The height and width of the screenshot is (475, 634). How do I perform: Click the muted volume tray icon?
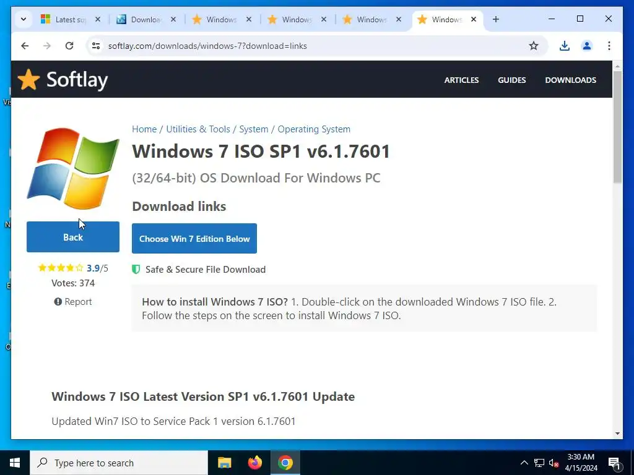point(554,463)
